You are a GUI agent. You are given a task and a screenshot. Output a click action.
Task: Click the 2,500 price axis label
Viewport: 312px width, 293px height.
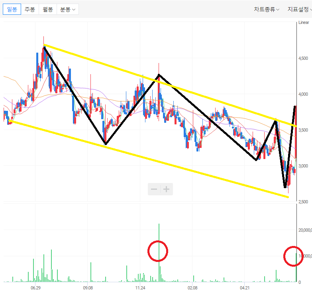[303, 201]
